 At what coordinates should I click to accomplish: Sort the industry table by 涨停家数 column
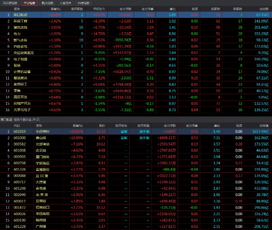click(x=77, y=8)
